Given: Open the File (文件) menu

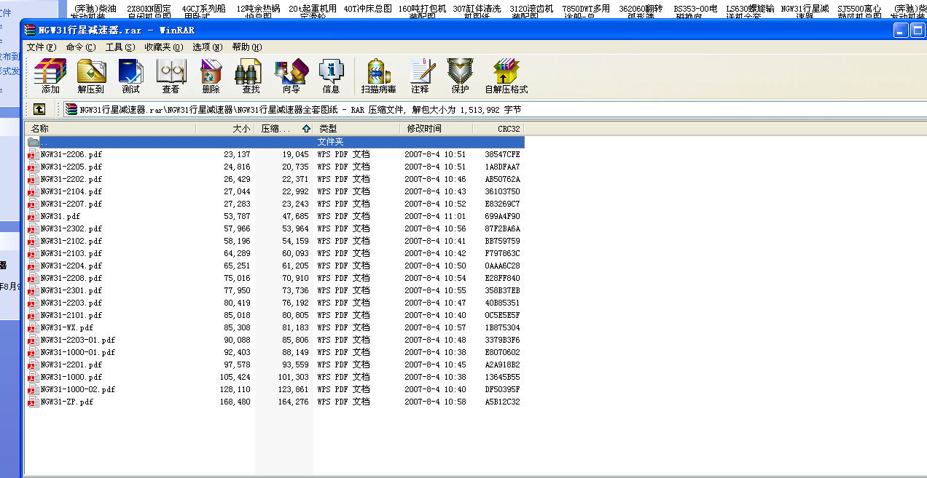Looking at the screenshot, I should 41,47.
